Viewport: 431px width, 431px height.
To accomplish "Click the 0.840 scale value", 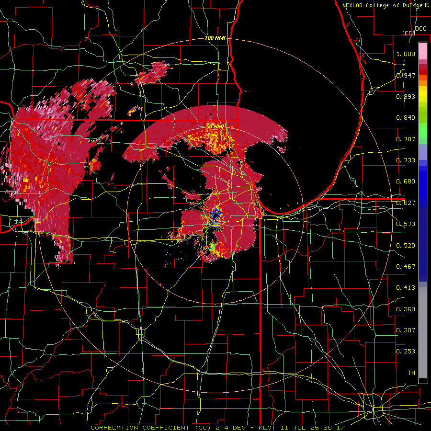I will click(406, 118).
